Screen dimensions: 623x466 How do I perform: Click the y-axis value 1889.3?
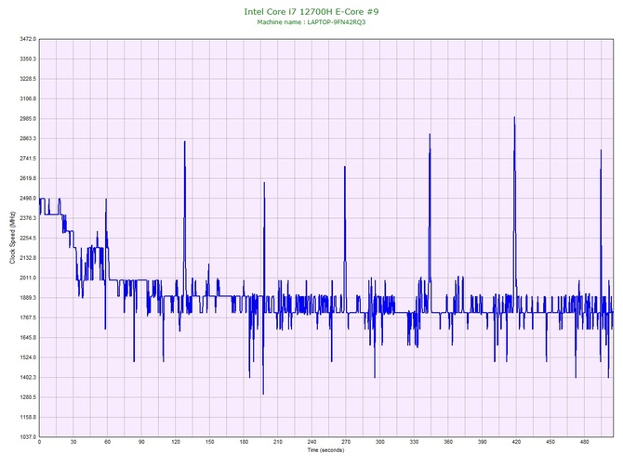click(28, 298)
